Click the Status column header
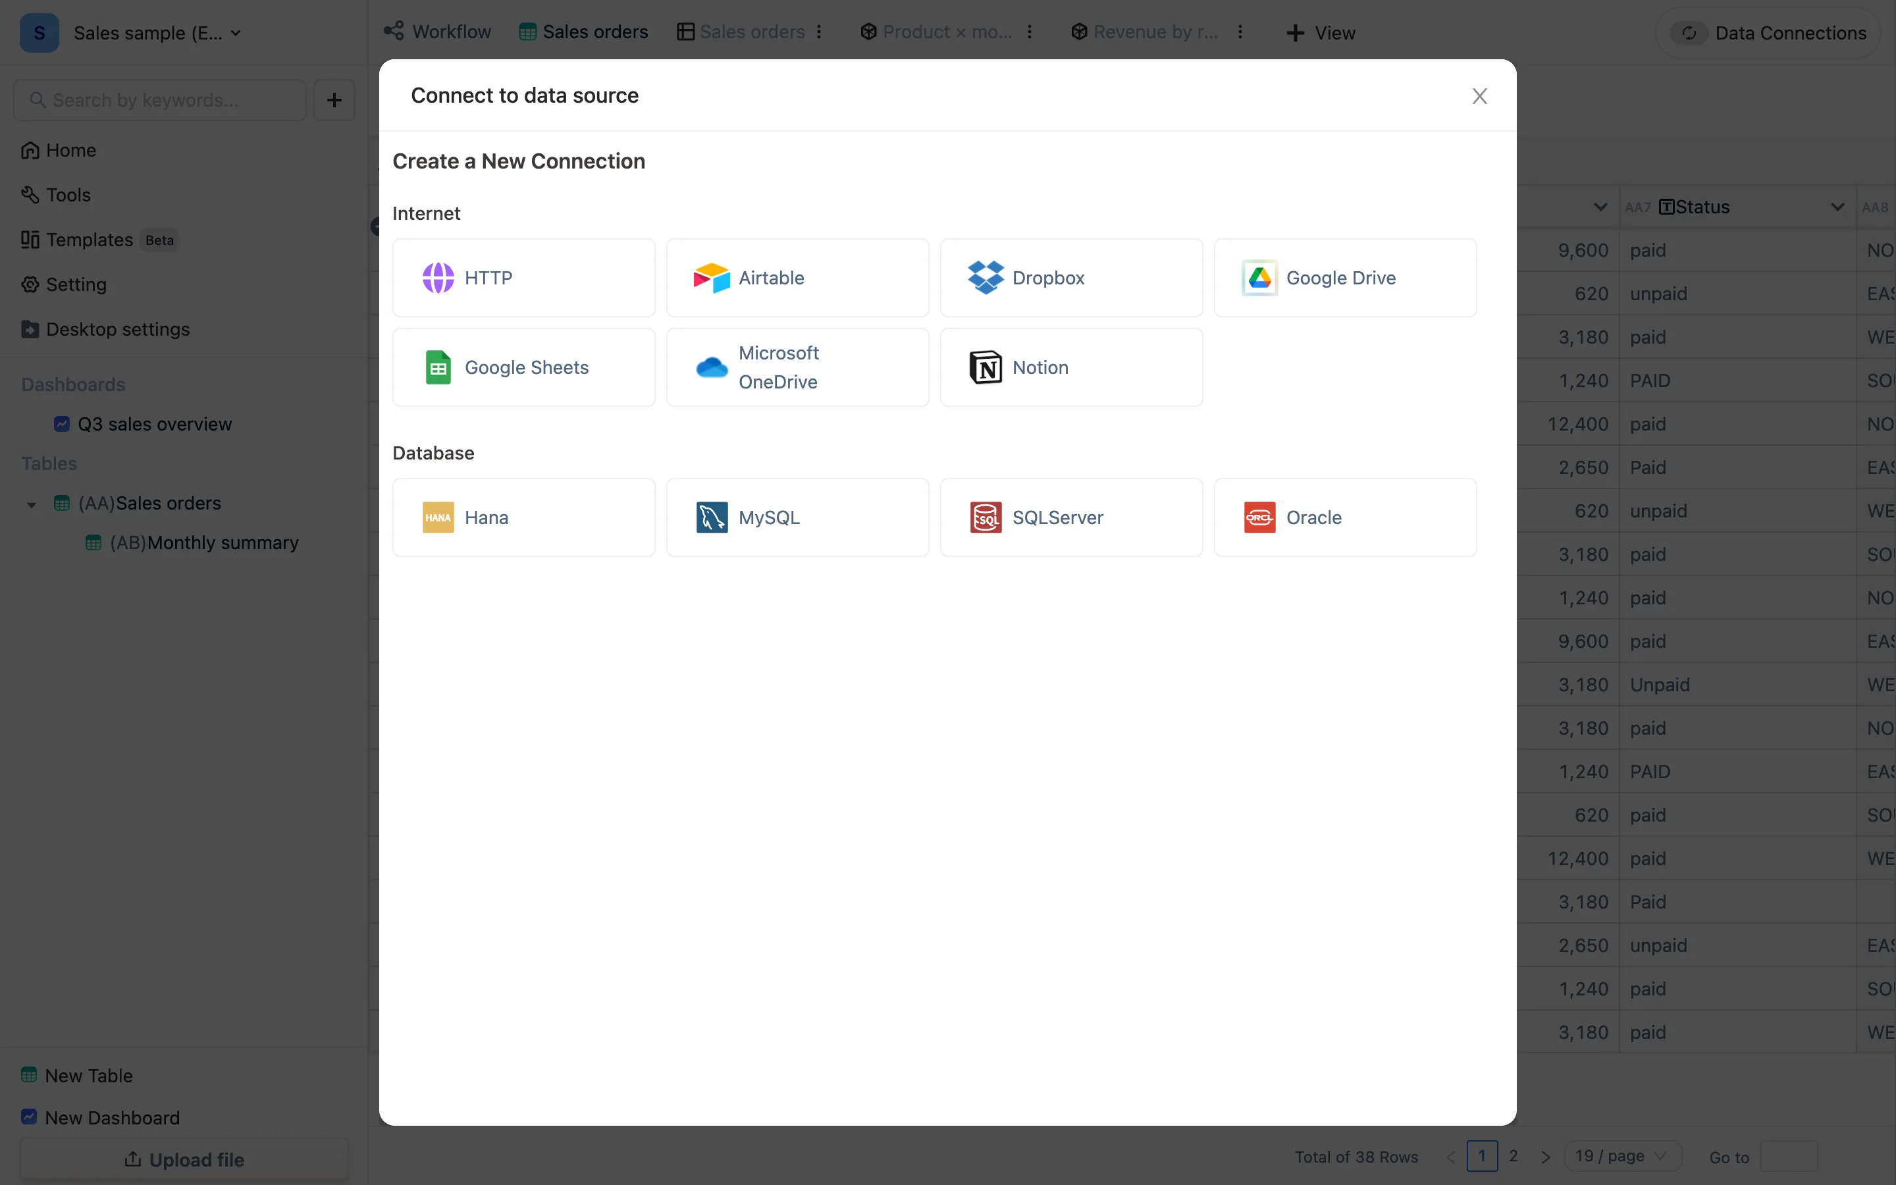1896x1185 pixels. 1738,207
